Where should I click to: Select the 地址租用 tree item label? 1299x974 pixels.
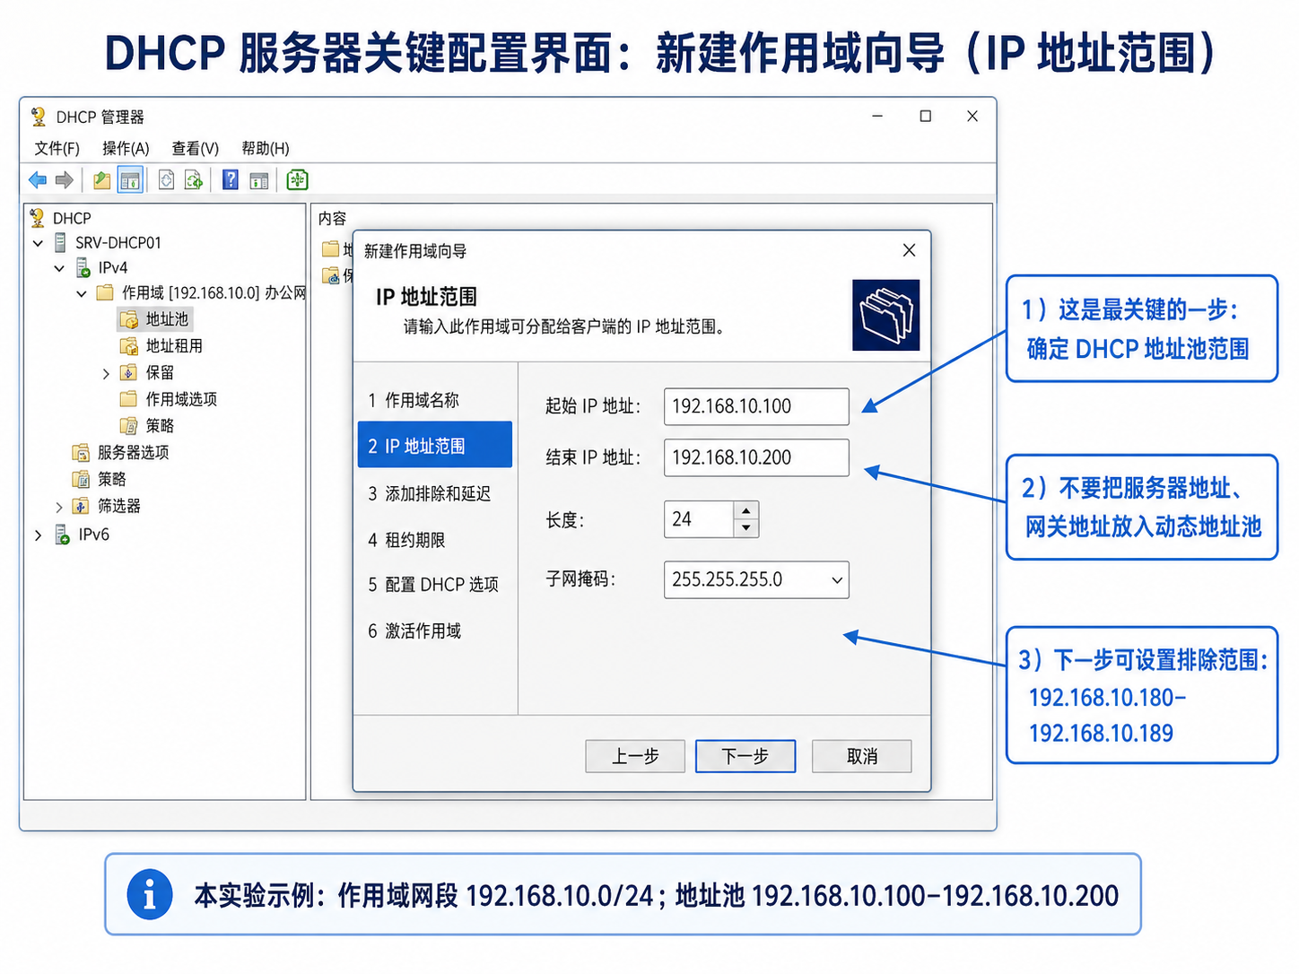click(x=174, y=345)
